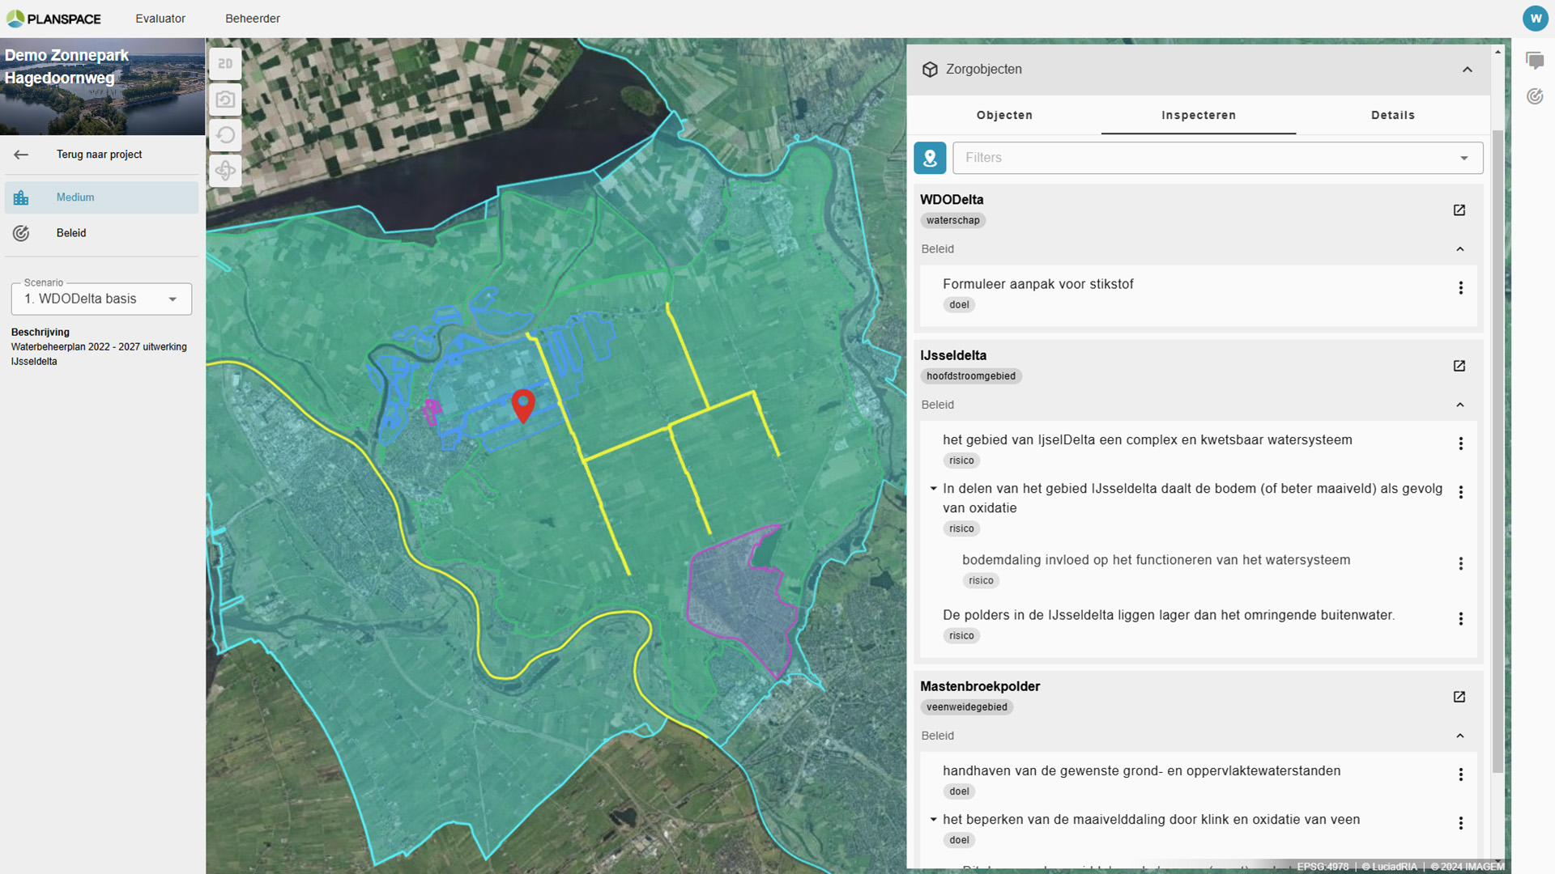
Task: Click Terug naar project link
Action: [x=98, y=155]
